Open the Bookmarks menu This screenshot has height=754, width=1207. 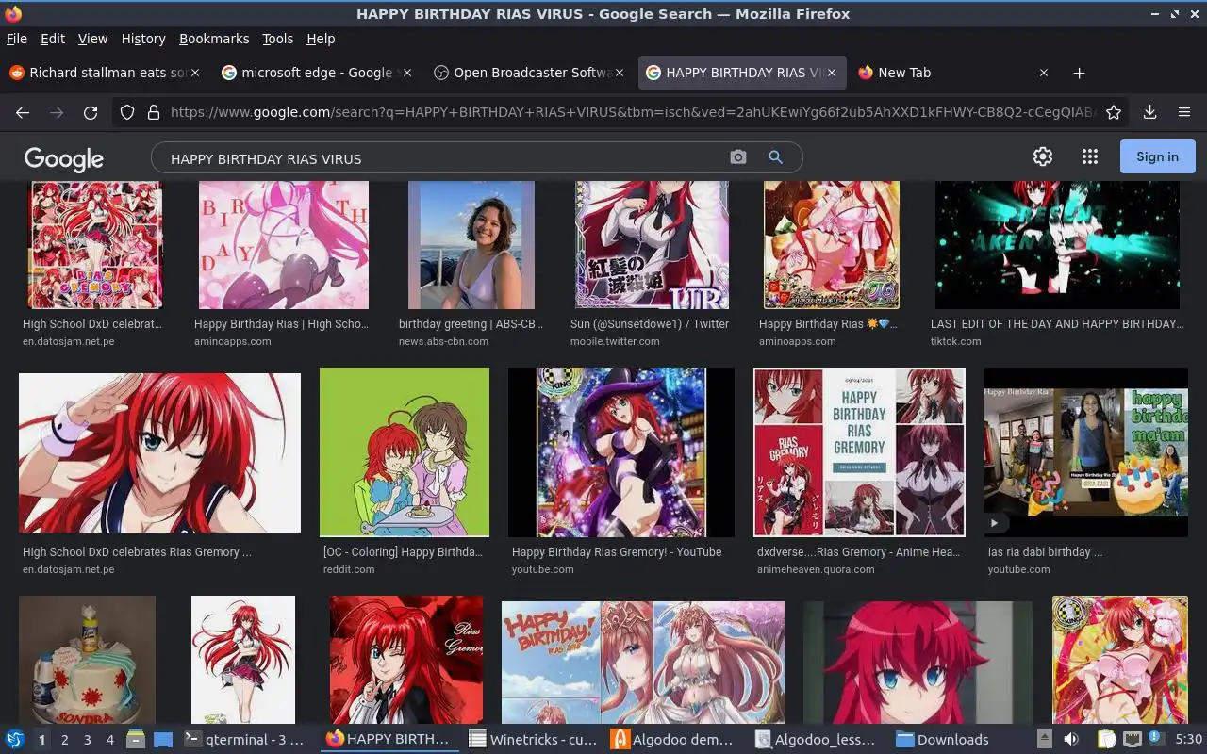pyautogui.click(x=214, y=39)
